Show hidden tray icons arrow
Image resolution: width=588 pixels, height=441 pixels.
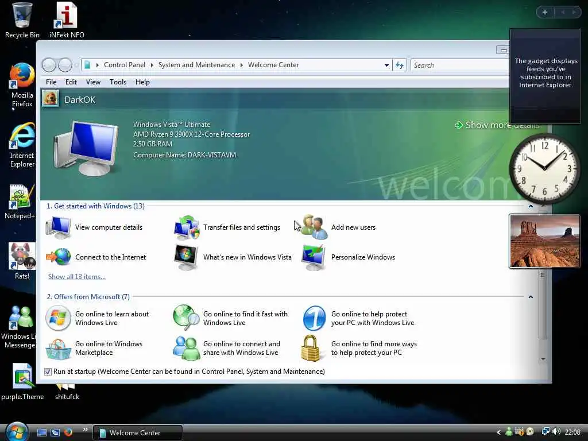pyautogui.click(x=498, y=432)
